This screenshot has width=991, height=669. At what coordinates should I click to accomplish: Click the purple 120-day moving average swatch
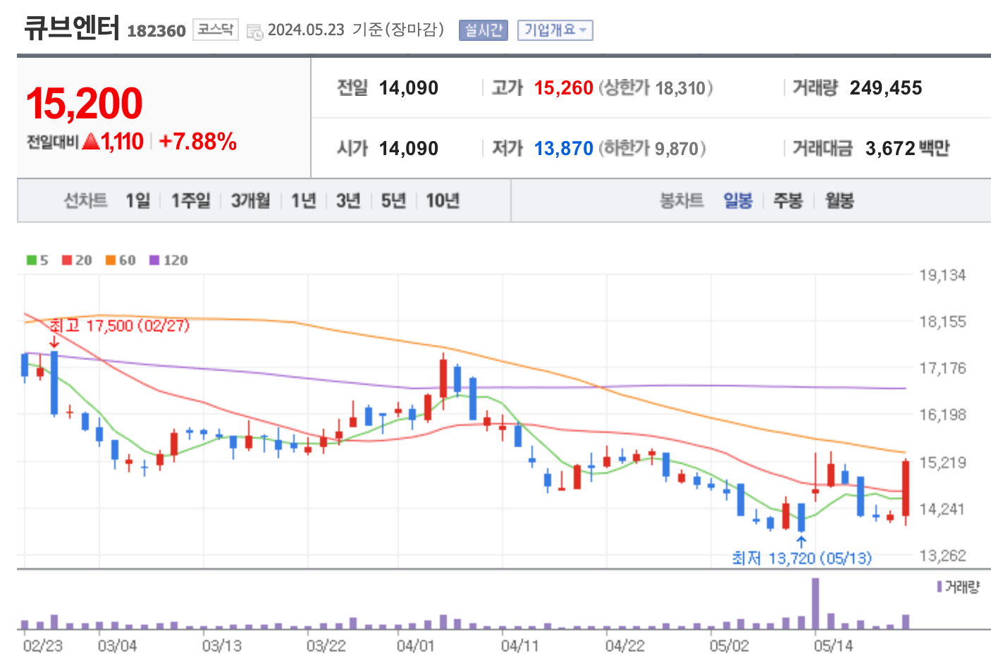click(154, 260)
